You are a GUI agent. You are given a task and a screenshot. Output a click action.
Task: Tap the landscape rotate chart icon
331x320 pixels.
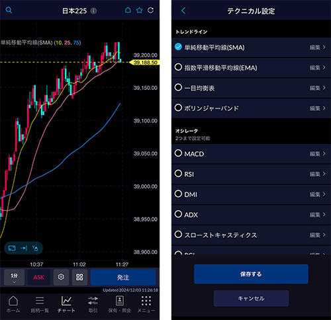(12, 248)
